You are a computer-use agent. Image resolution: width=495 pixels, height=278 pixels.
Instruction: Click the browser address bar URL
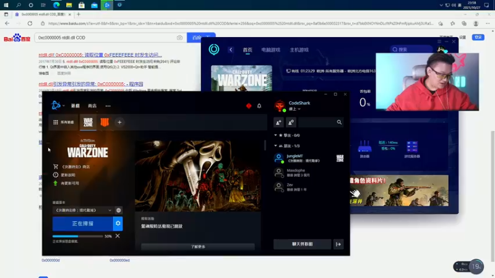(241, 23)
